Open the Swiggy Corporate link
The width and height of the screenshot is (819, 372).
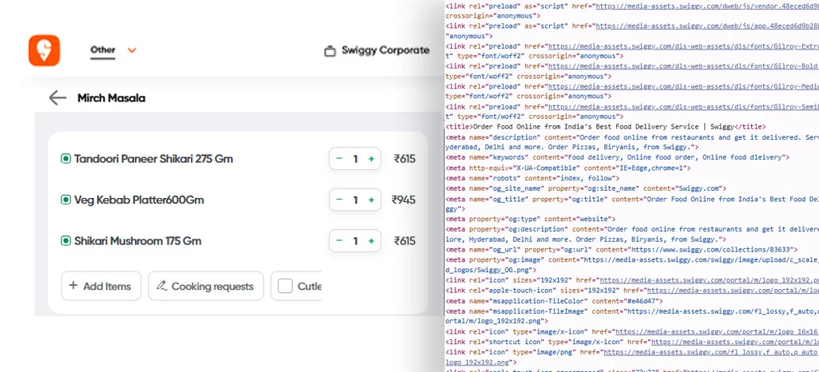(377, 50)
